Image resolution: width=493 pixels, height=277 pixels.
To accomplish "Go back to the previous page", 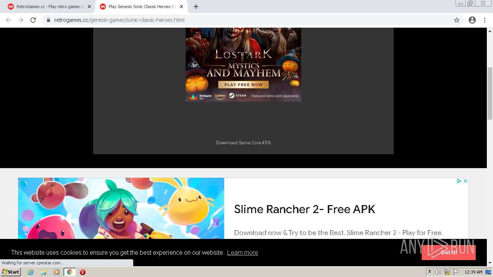I will click(x=8, y=20).
